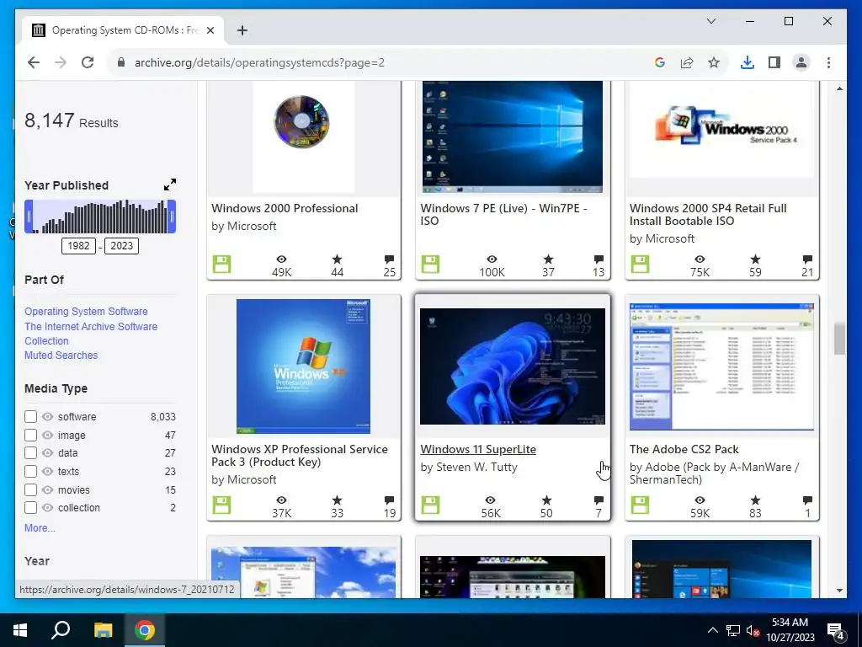Click reviews bubble on Windows XP Professional card
Image resolution: width=862 pixels, height=647 pixels.
[389, 500]
